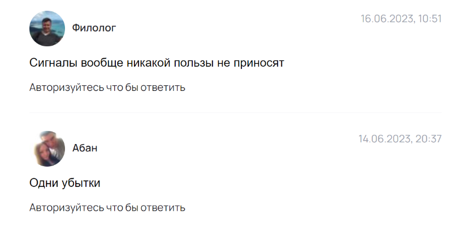Click Авторизуйтесь link under Филолог's comment
Image resolution: width=472 pixels, height=231 pixels.
67,88
